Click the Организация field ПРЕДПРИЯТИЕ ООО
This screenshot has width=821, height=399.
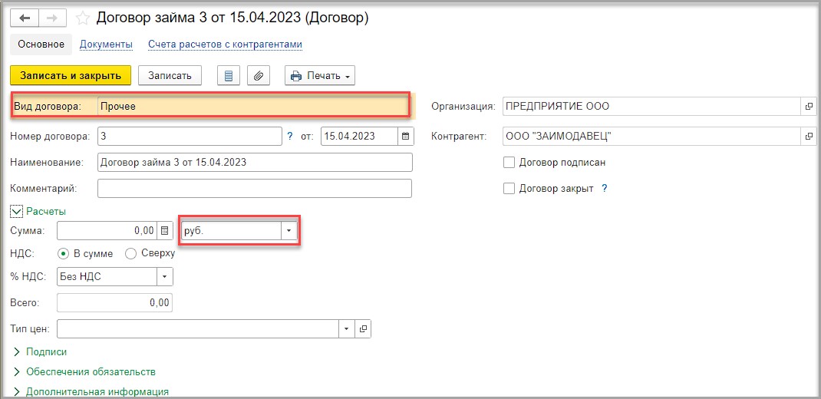point(651,107)
